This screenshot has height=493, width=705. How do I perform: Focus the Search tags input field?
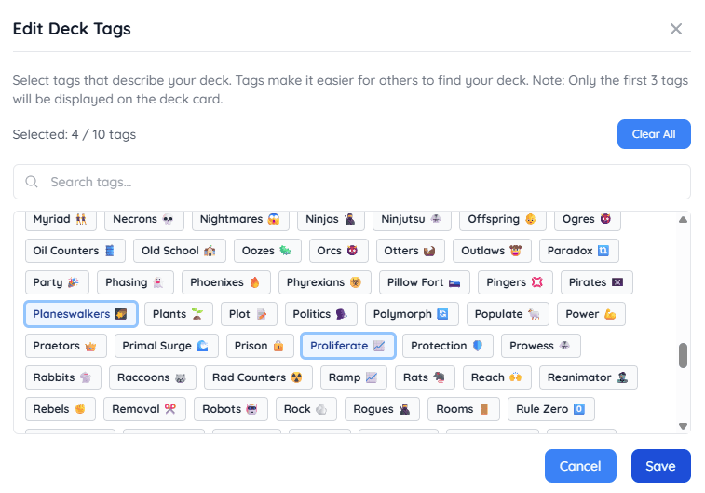coord(352,182)
